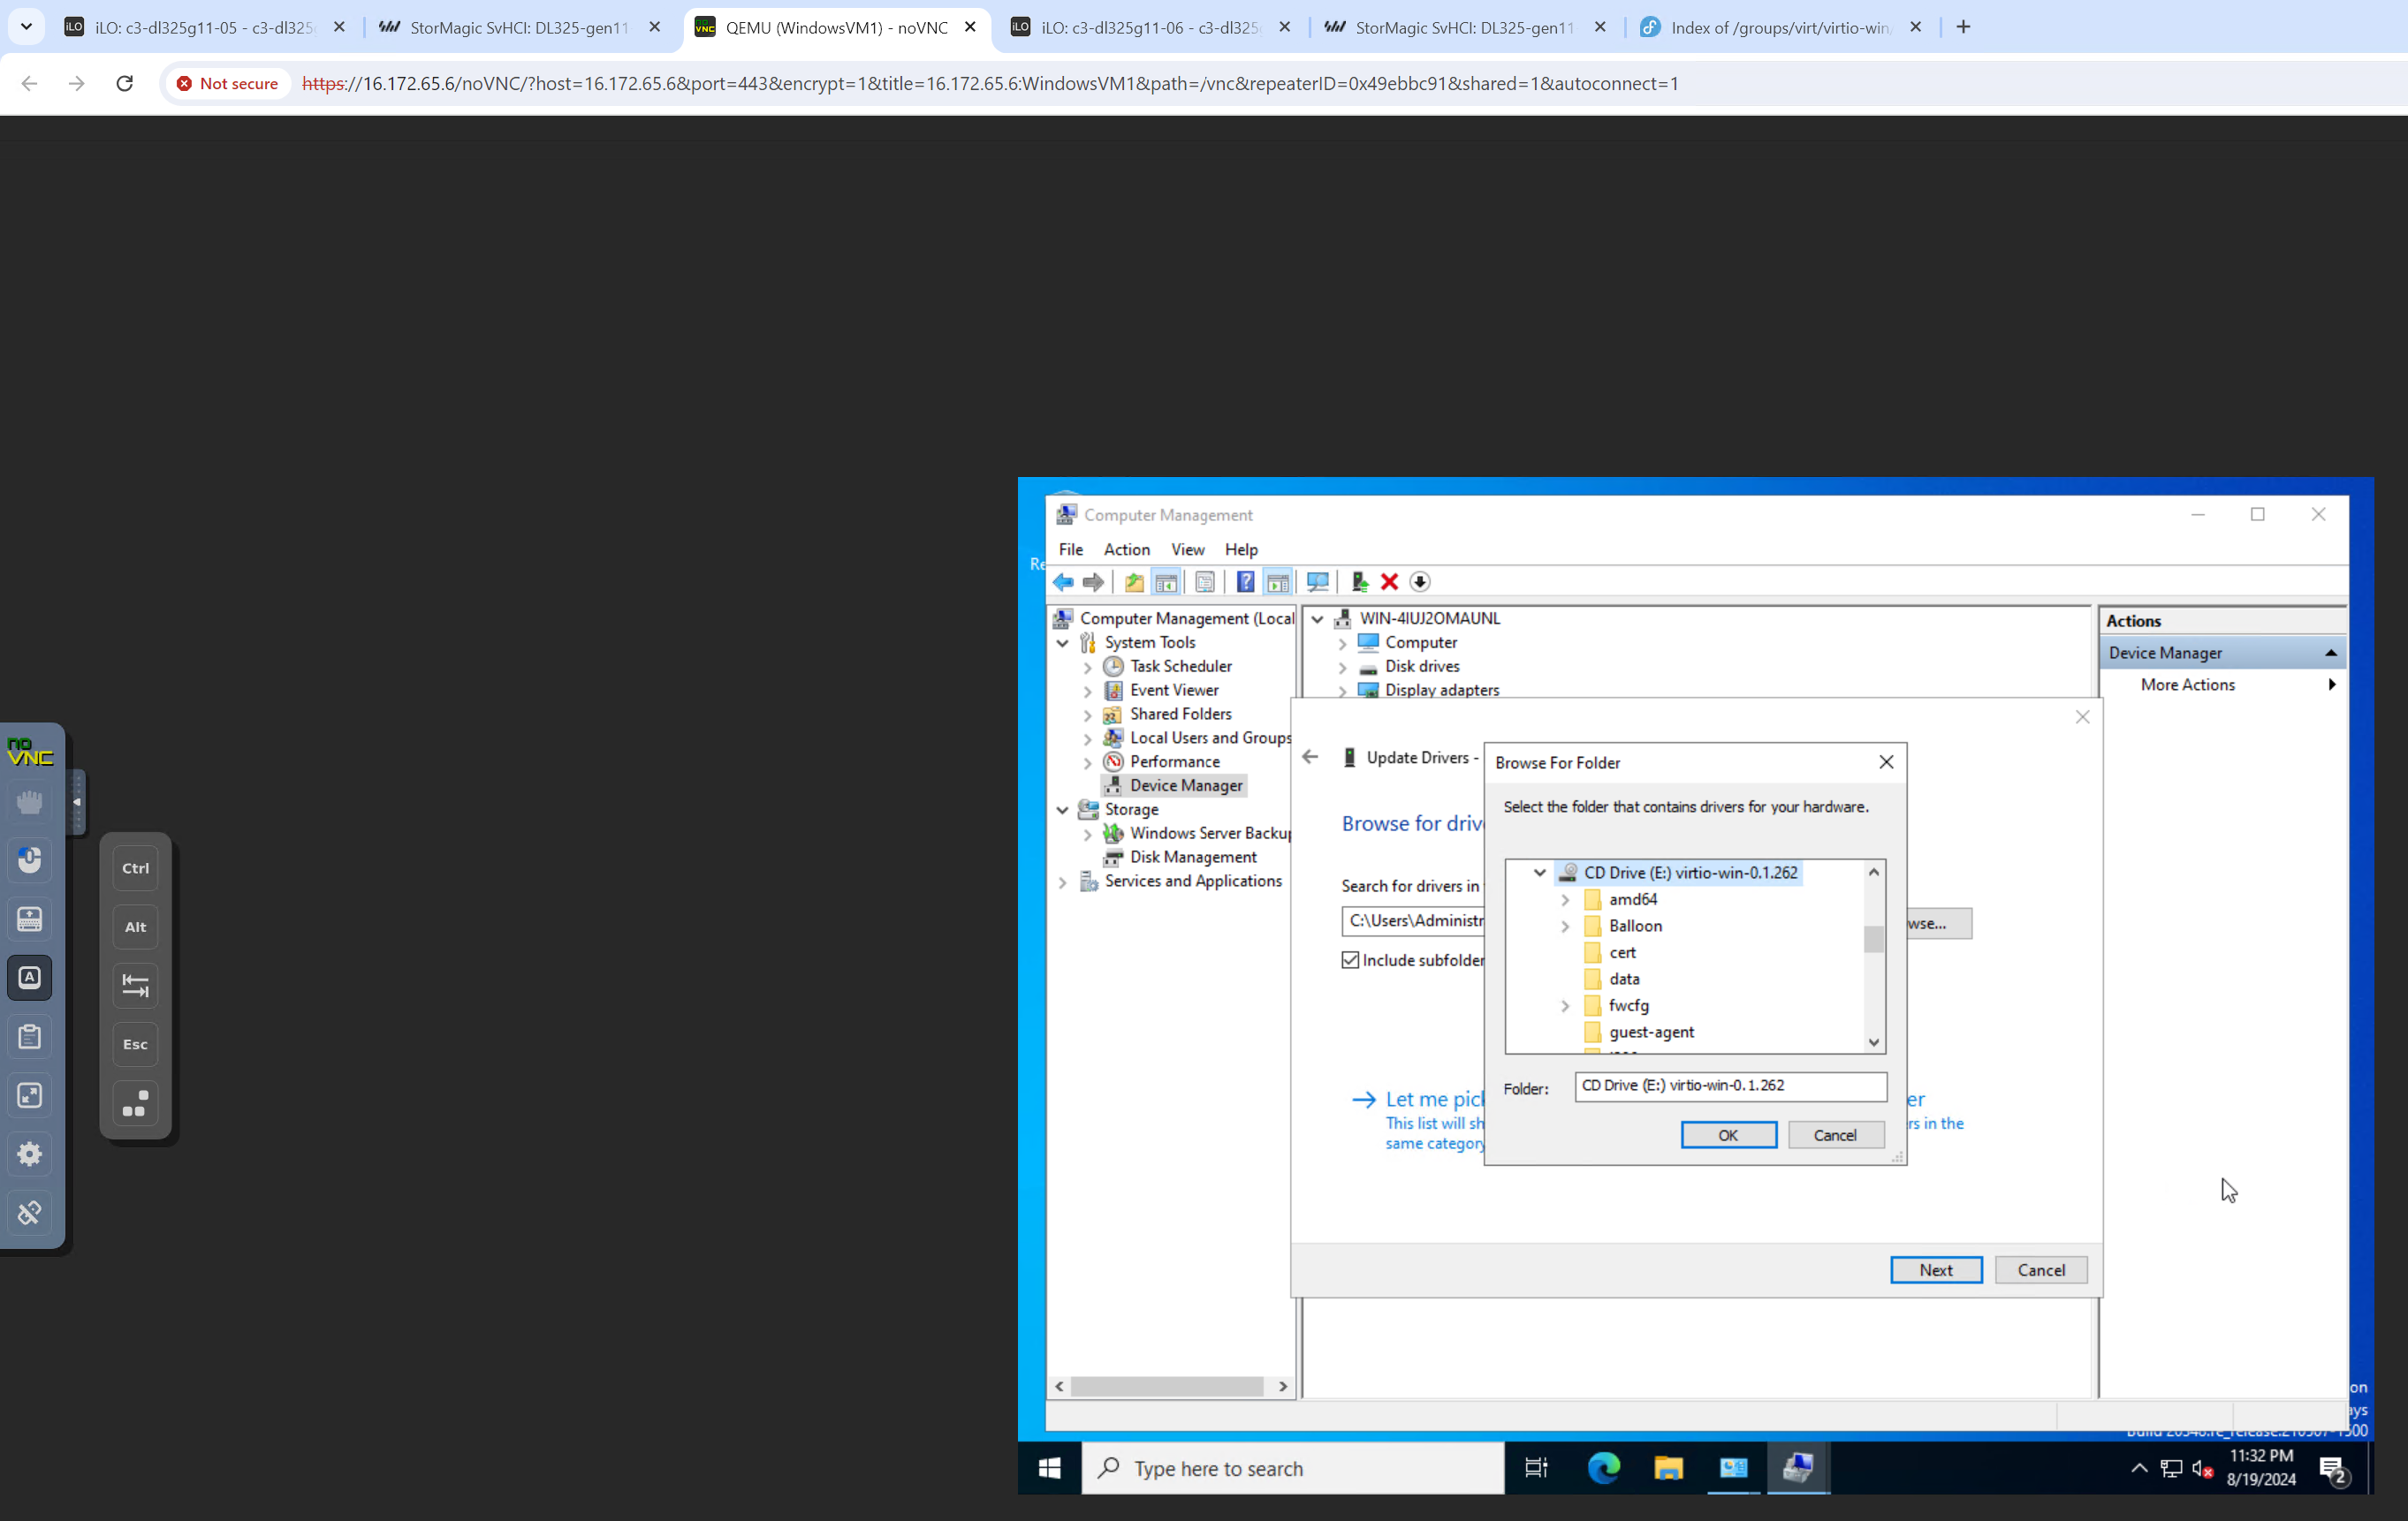This screenshot has height=1521, width=2408.
Task: Collapse the System Tools tree node
Action: [x=1063, y=642]
